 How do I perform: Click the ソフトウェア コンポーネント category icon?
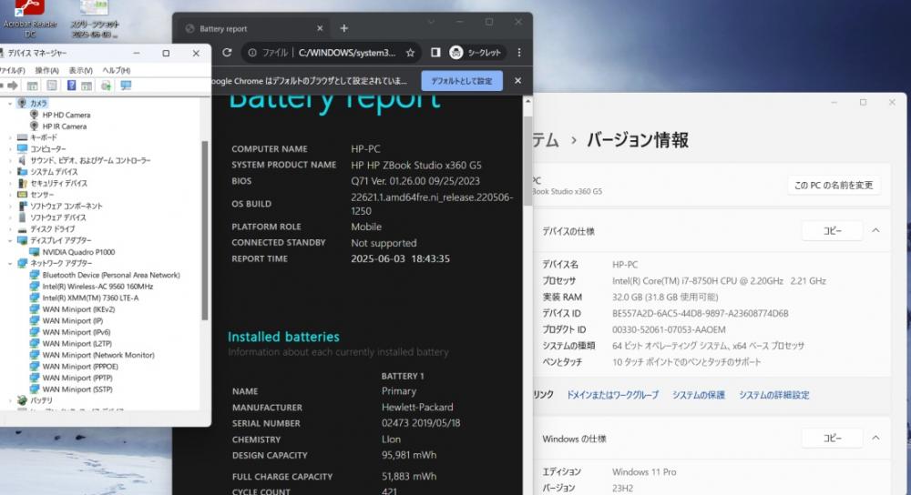coord(22,206)
